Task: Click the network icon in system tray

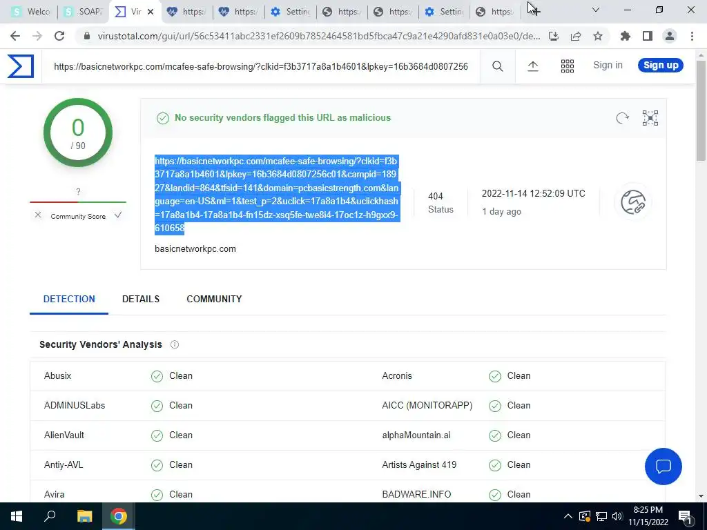Action: [x=601, y=516]
